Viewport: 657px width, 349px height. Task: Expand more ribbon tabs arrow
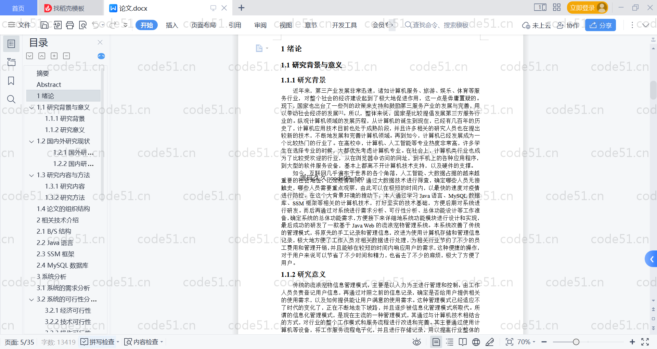392,25
